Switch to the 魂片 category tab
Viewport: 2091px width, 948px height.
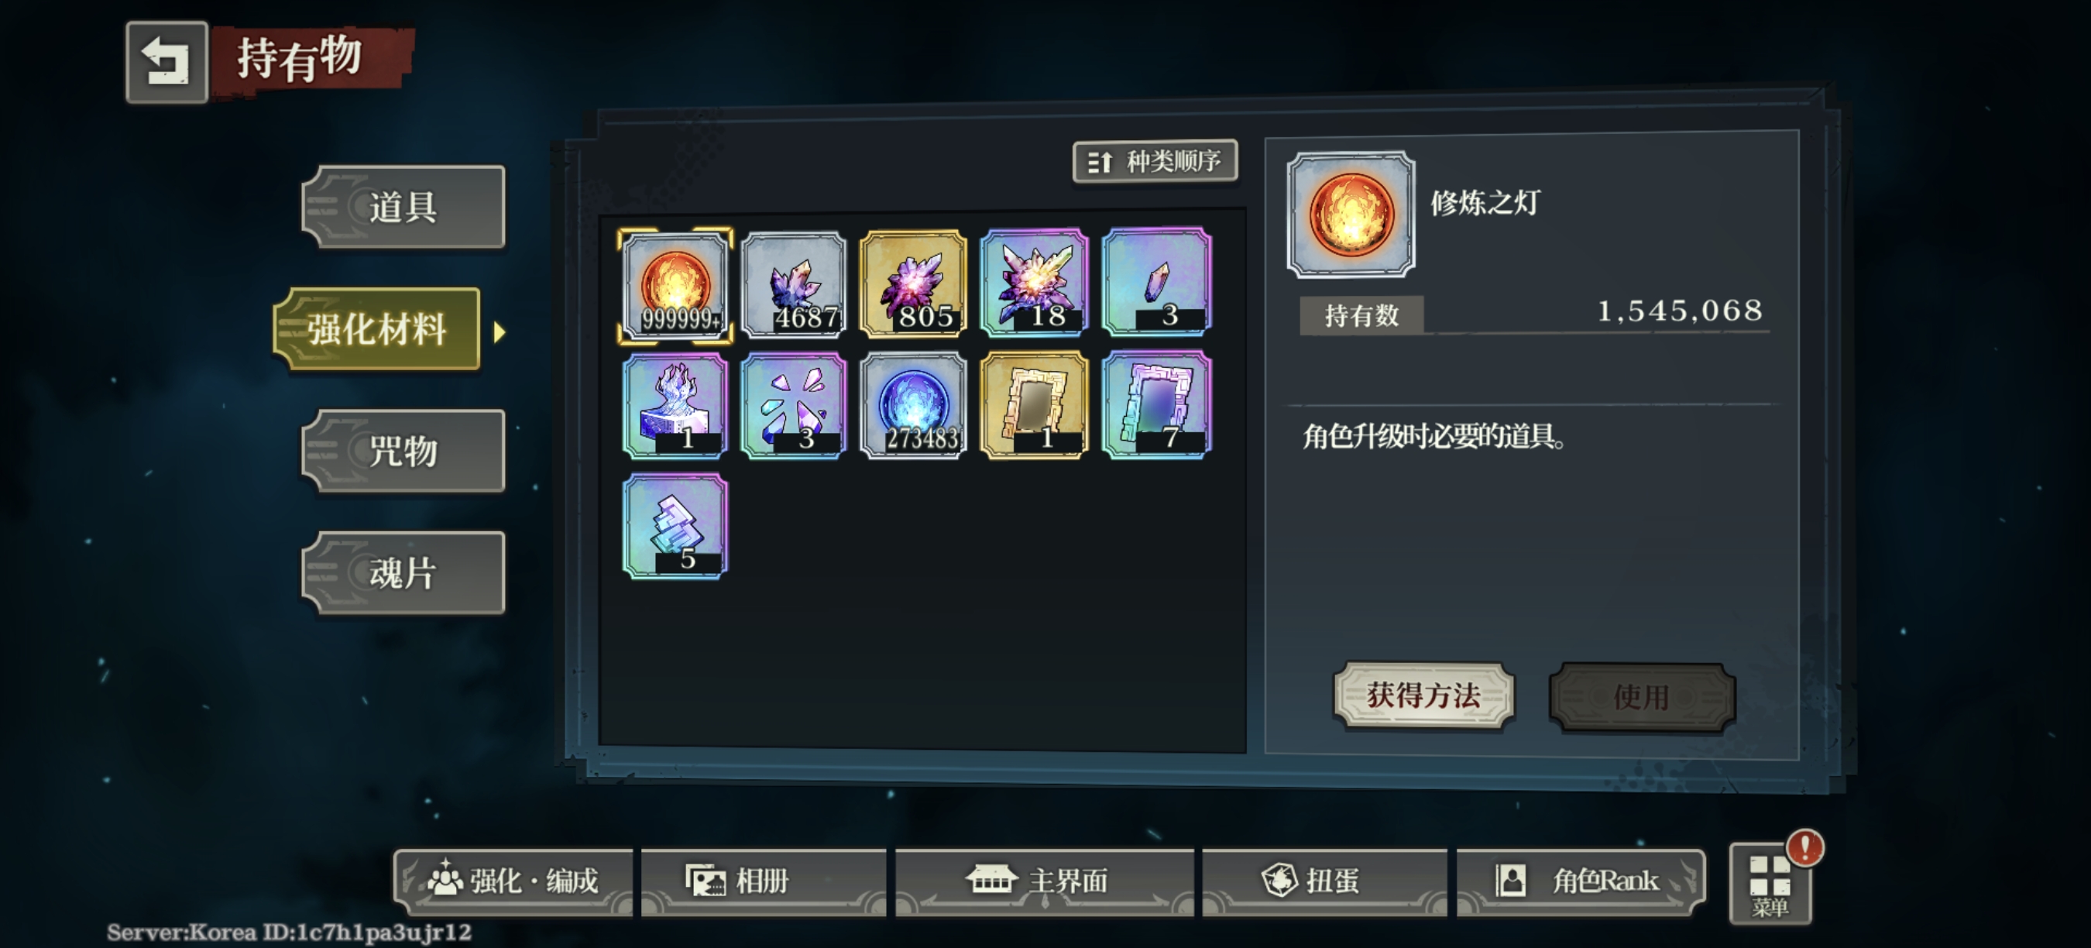(403, 573)
